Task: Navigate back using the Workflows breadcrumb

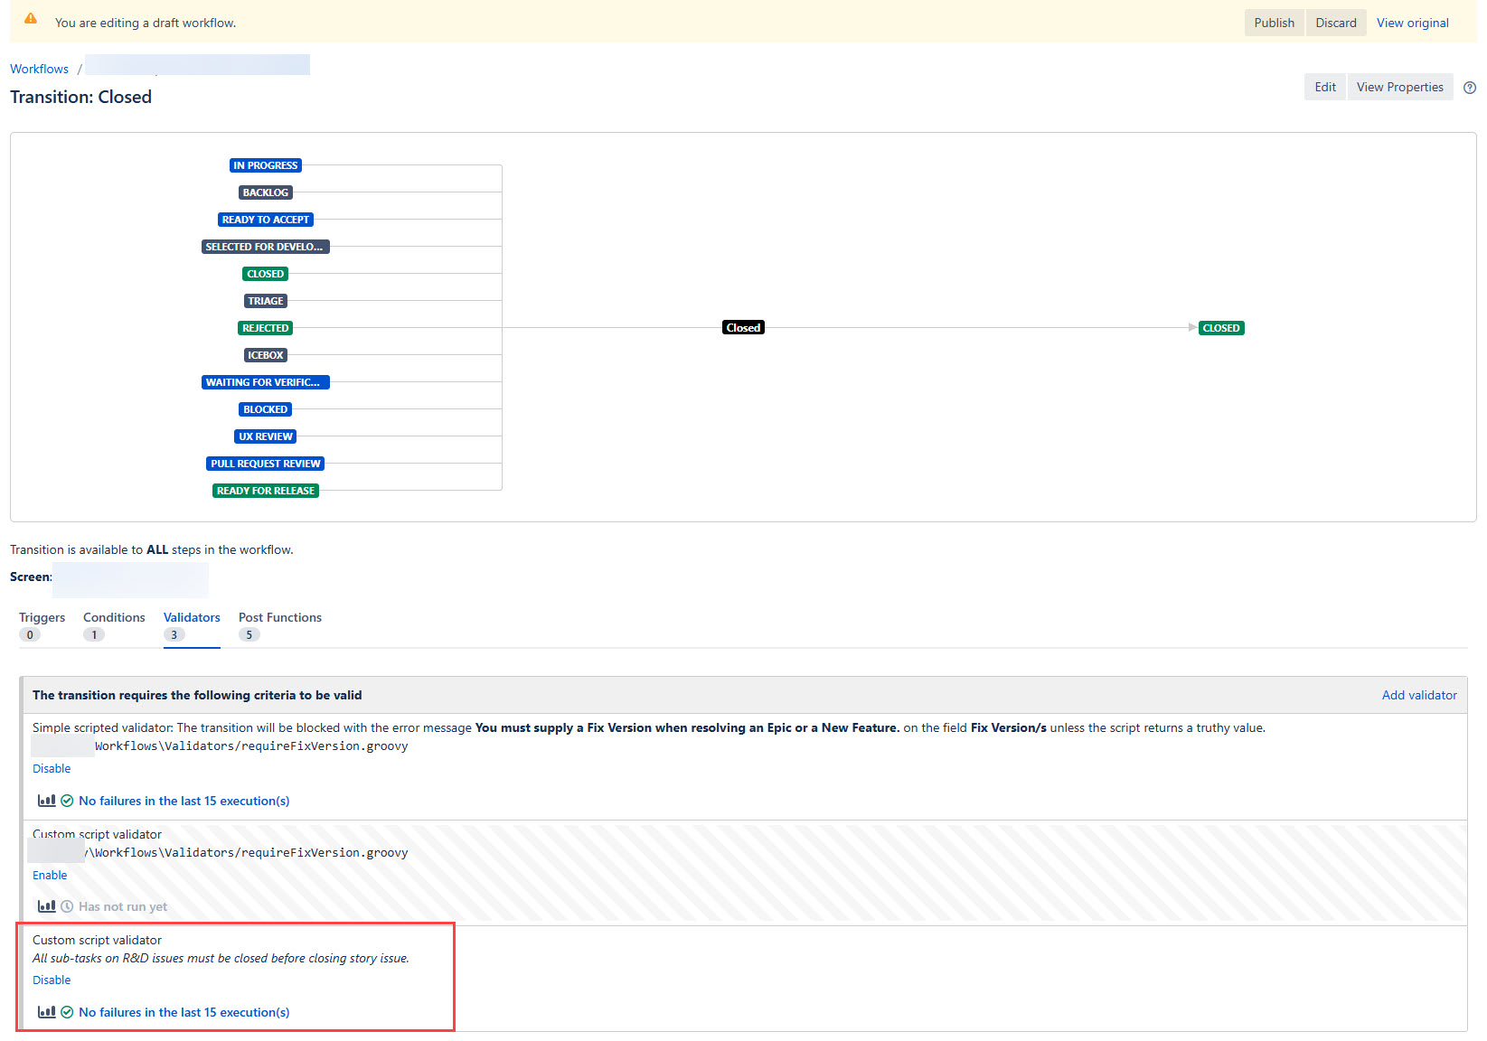Action: pyautogui.click(x=39, y=69)
